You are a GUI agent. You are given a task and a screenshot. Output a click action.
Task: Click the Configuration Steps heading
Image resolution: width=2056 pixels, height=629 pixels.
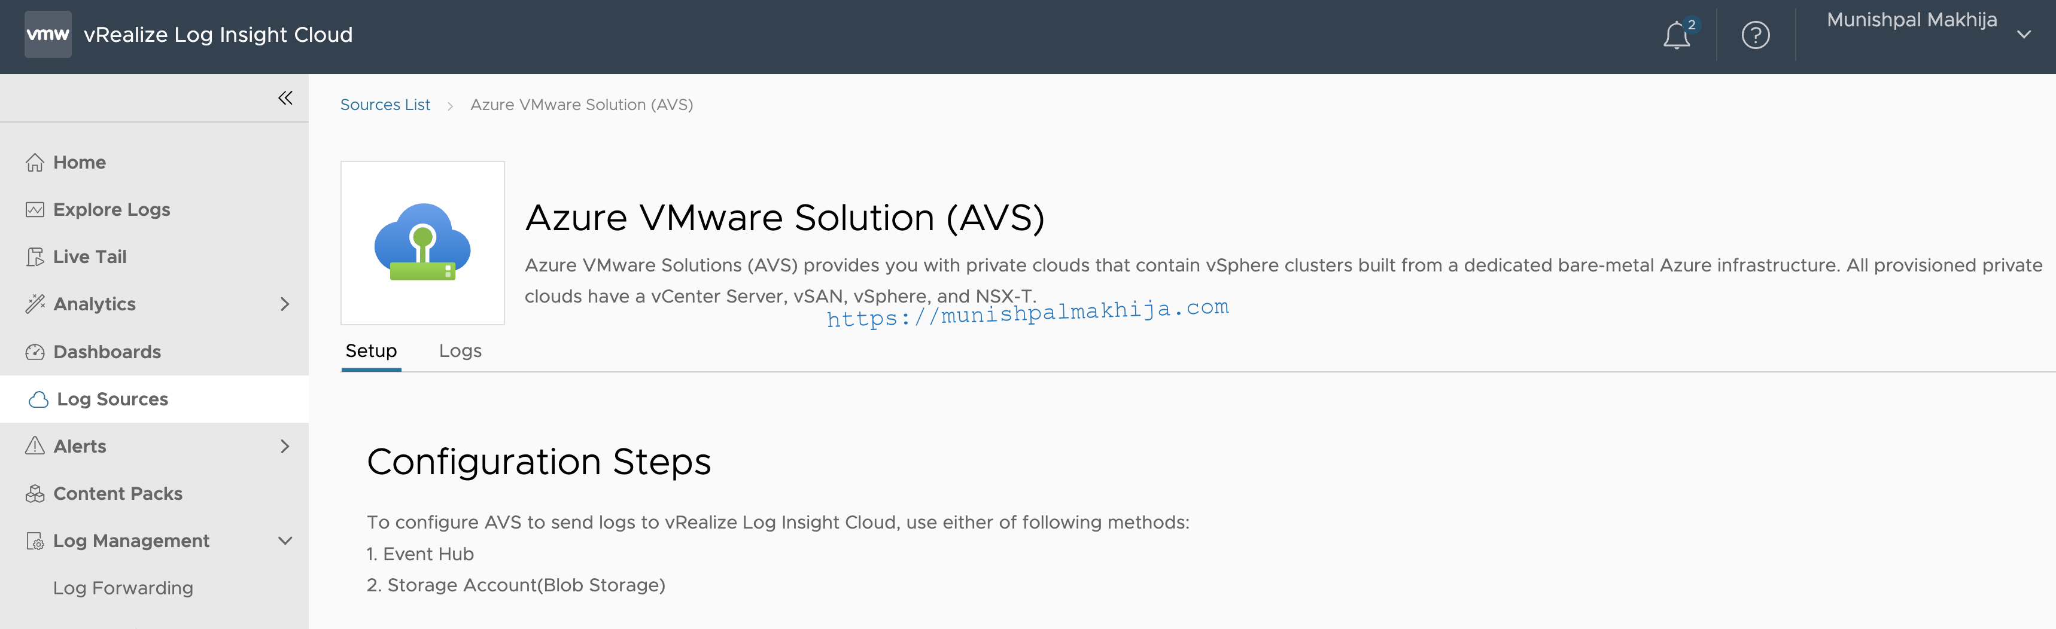point(539,462)
